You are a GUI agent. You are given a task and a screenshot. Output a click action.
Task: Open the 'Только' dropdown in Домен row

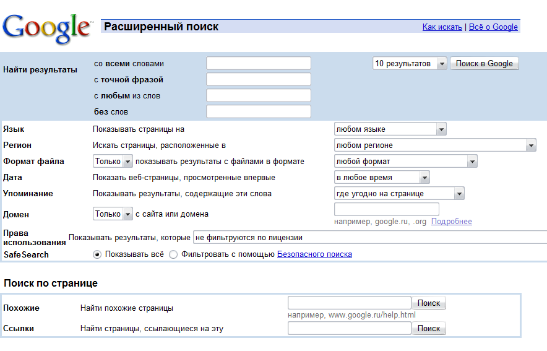pos(113,214)
